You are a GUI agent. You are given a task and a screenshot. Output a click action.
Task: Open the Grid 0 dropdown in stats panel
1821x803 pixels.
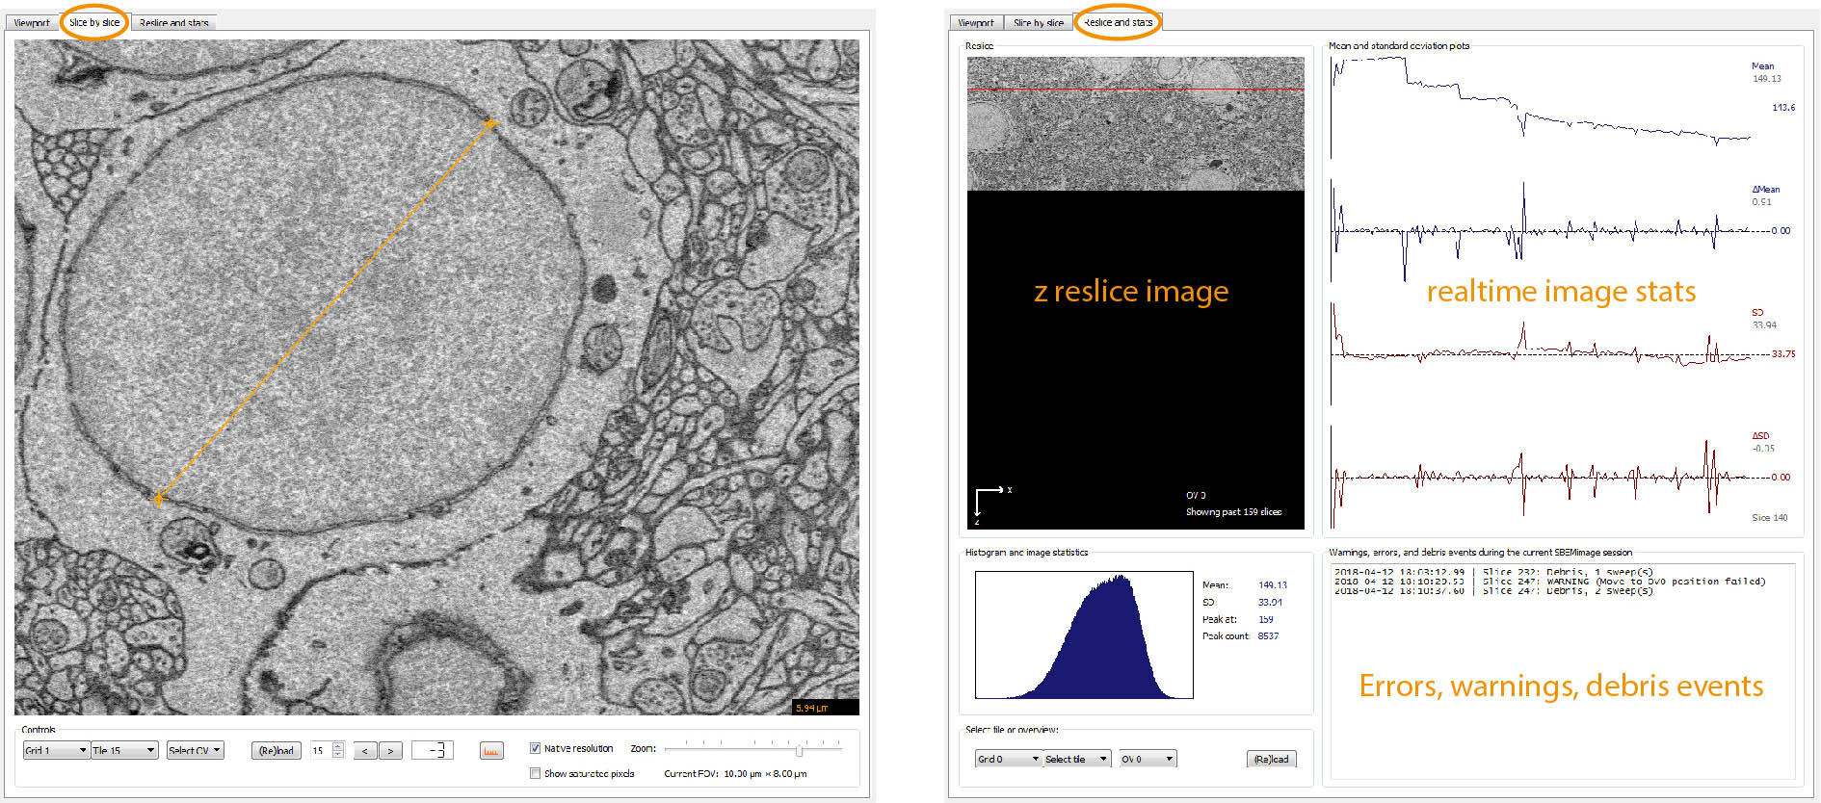click(1009, 759)
